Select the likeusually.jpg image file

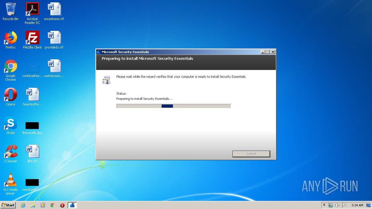pos(32,128)
